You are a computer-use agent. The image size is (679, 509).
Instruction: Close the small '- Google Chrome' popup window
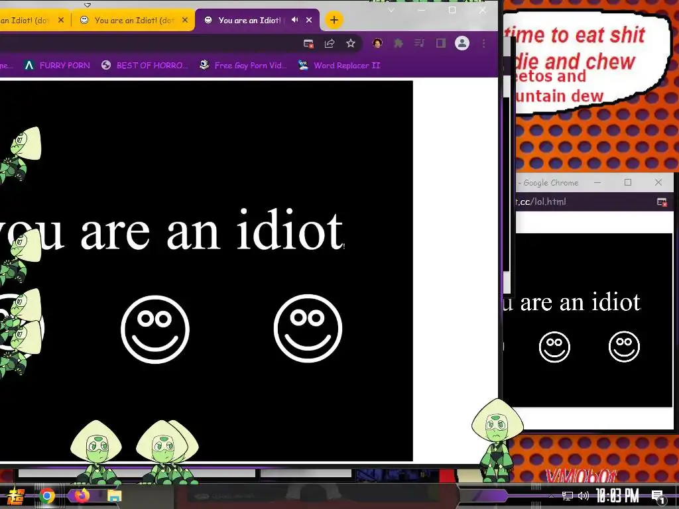[x=658, y=183]
